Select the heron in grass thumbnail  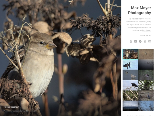coord(146,96)
